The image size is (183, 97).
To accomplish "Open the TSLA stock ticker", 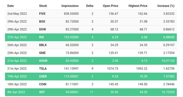I will point(43,69).
